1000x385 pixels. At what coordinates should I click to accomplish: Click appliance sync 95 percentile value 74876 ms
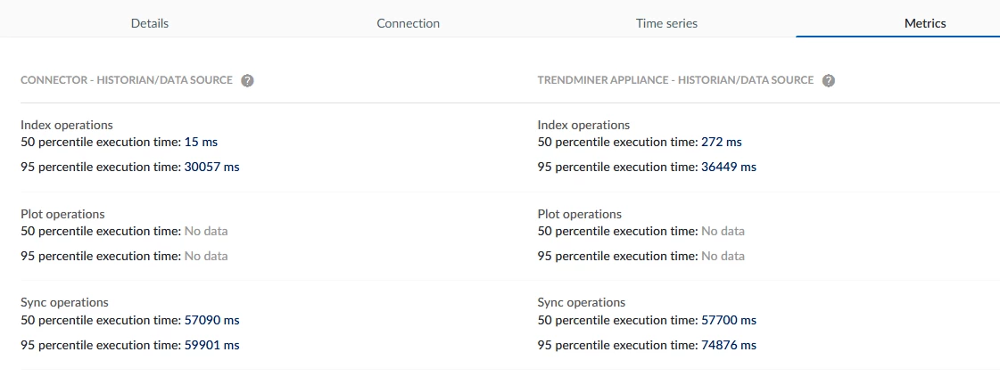tap(728, 345)
